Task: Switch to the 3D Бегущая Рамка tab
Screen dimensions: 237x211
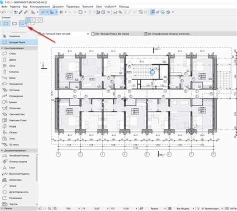Action: click(110, 34)
